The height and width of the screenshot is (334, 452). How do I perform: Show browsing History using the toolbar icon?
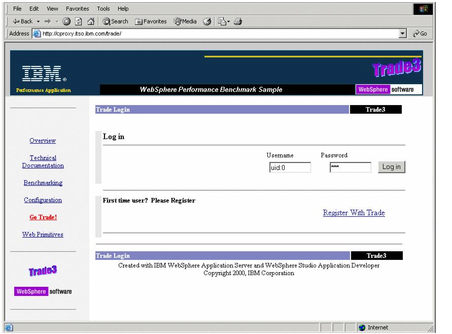click(x=207, y=21)
